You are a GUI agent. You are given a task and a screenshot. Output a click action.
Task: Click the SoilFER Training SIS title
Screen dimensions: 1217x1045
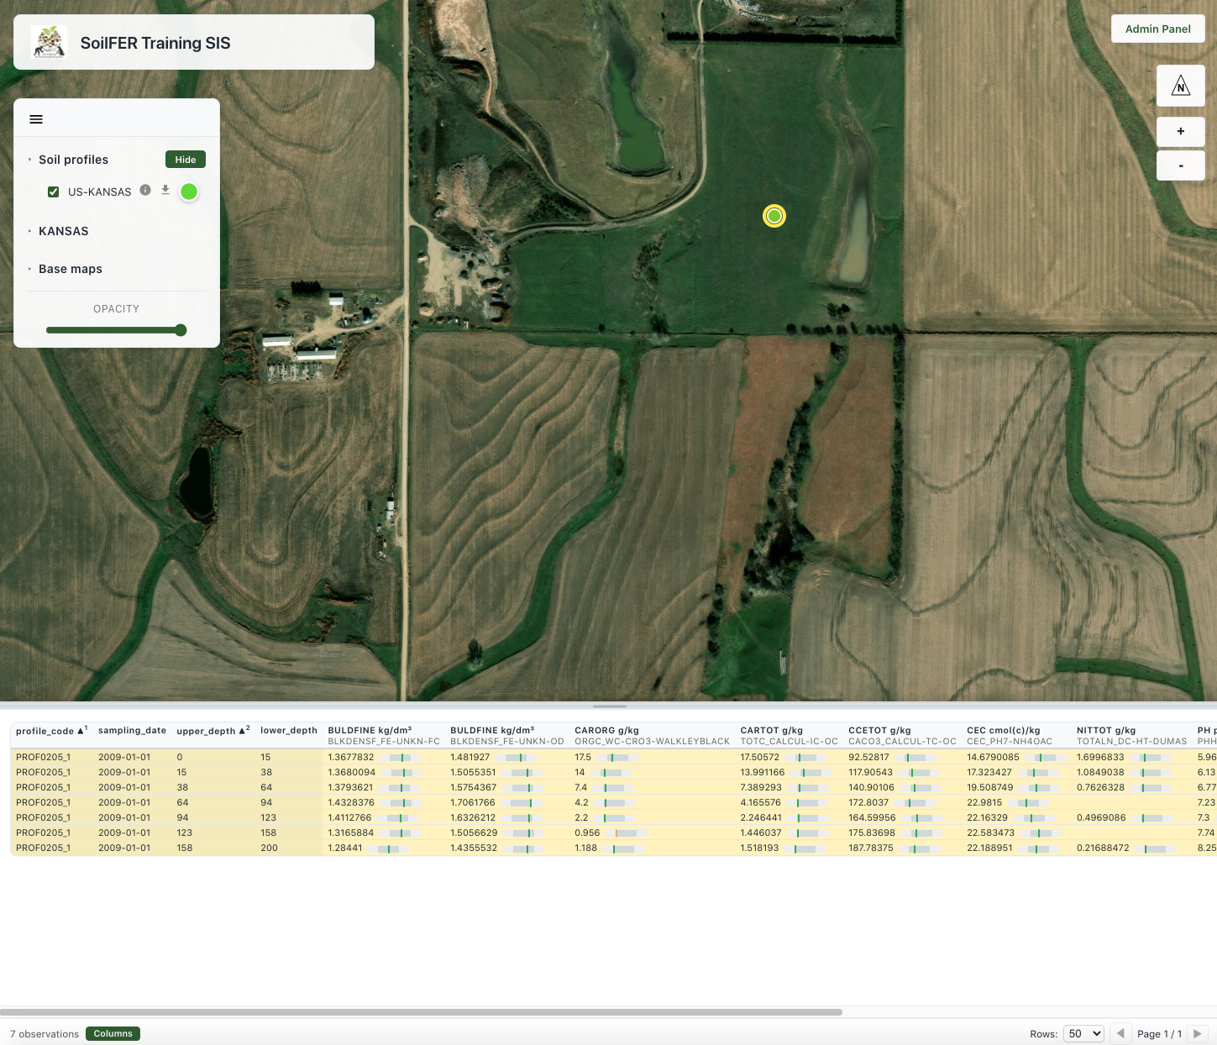pyautogui.click(x=155, y=43)
